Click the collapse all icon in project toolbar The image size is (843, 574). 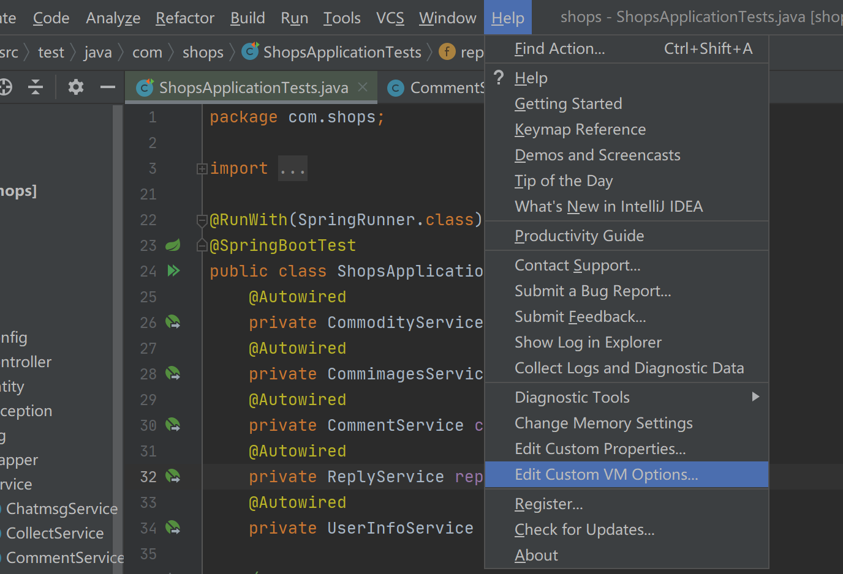tap(36, 87)
